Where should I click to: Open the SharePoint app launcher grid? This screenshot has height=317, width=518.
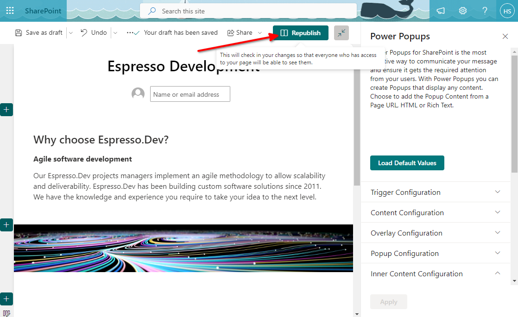coord(10,11)
